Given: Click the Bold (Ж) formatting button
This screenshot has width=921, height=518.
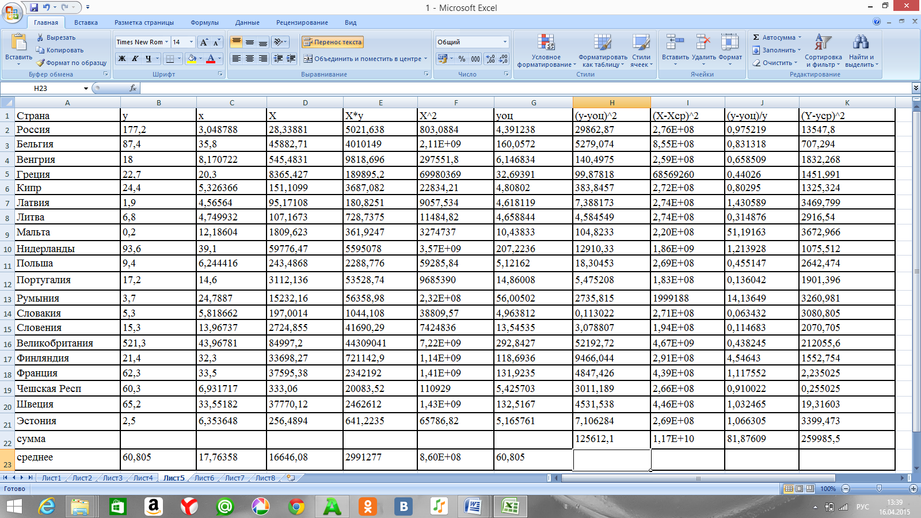Looking at the screenshot, I should pyautogui.click(x=122, y=59).
